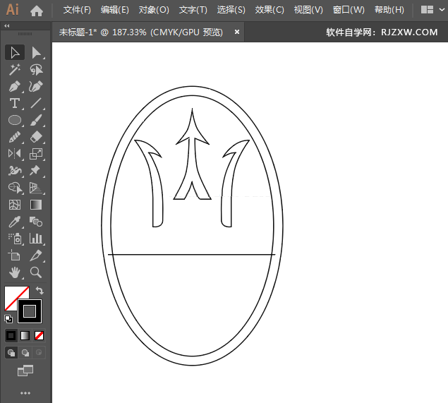Open the 效果(C) menu
The width and height of the screenshot is (448, 403).
tap(270, 10)
